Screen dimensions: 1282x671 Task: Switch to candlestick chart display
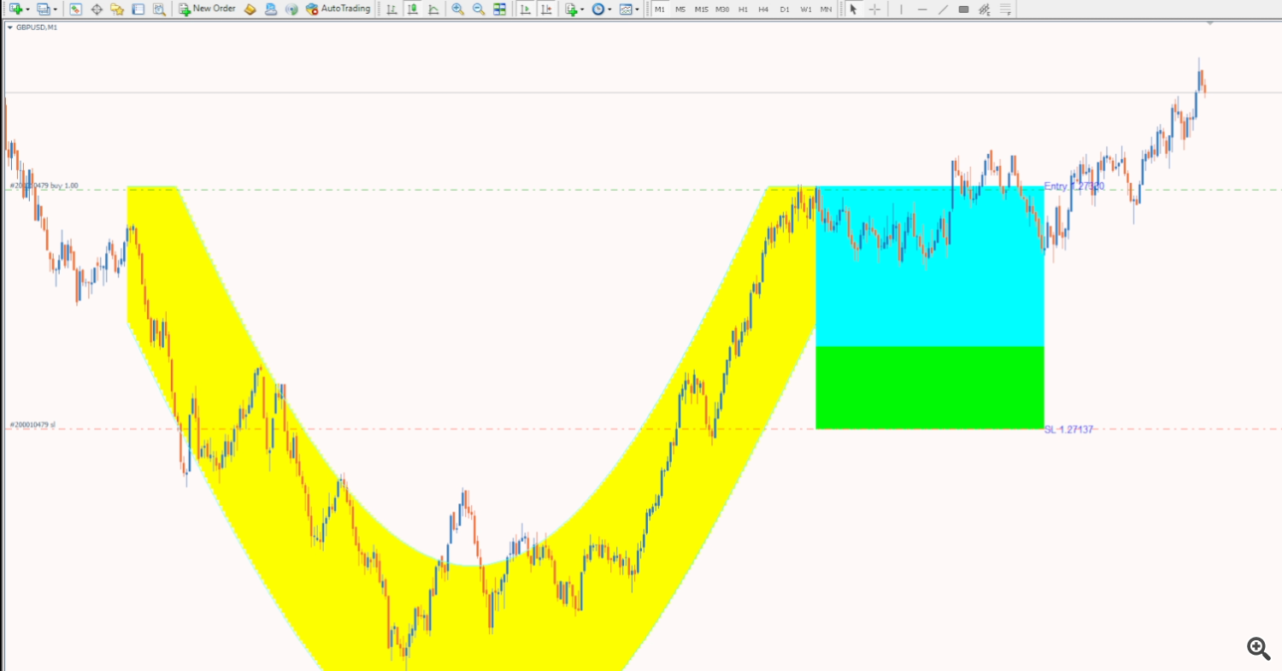(x=413, y=9)
